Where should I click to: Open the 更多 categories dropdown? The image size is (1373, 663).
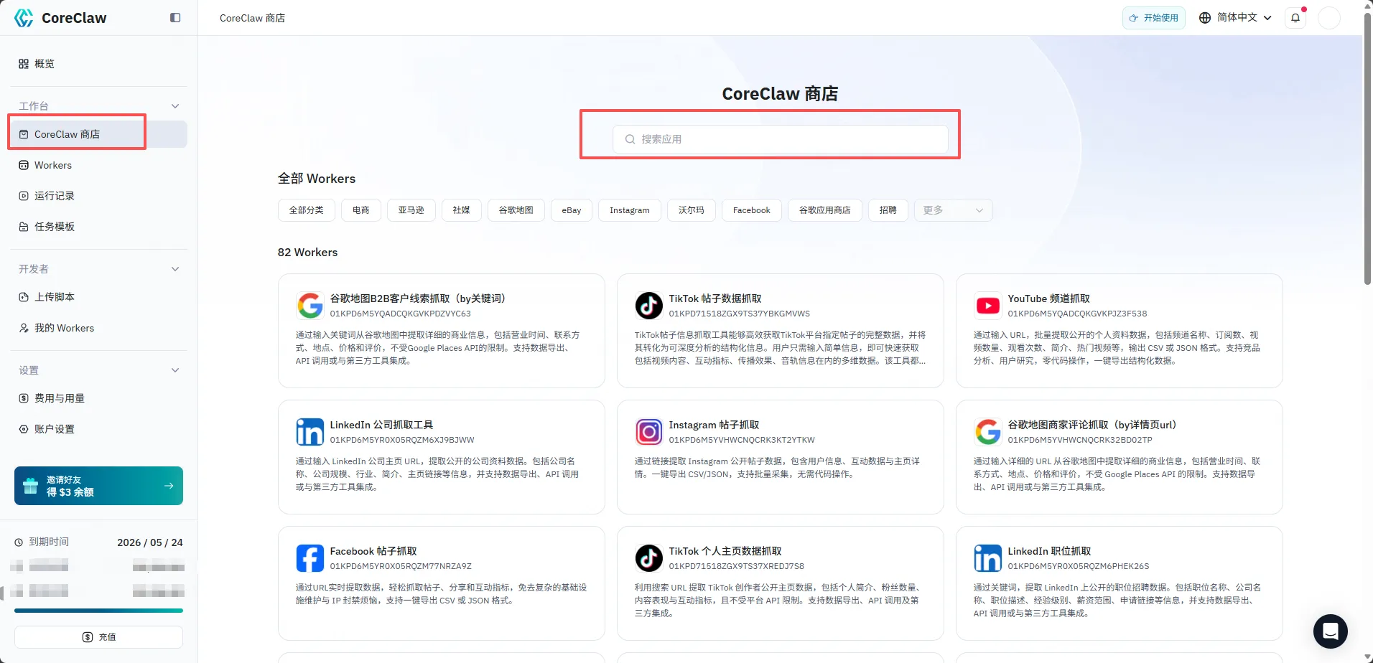[953, 210]
